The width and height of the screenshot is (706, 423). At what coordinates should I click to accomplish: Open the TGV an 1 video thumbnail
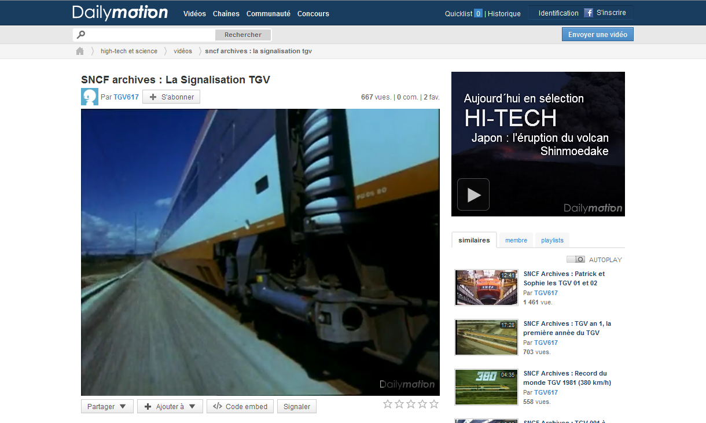486,337
